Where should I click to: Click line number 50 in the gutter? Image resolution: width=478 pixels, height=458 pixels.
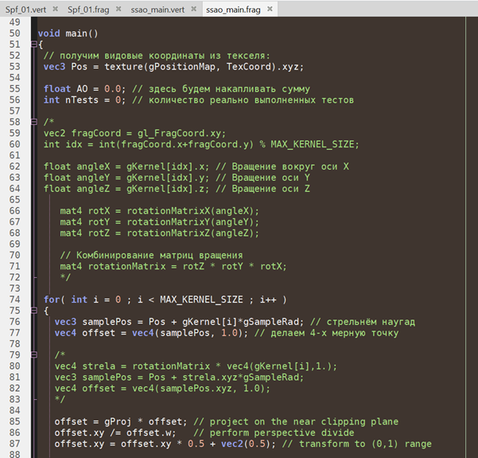(16, 33)
